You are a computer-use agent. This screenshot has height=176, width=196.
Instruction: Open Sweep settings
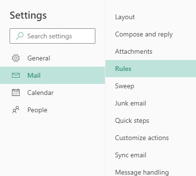(x=150, y=86)
